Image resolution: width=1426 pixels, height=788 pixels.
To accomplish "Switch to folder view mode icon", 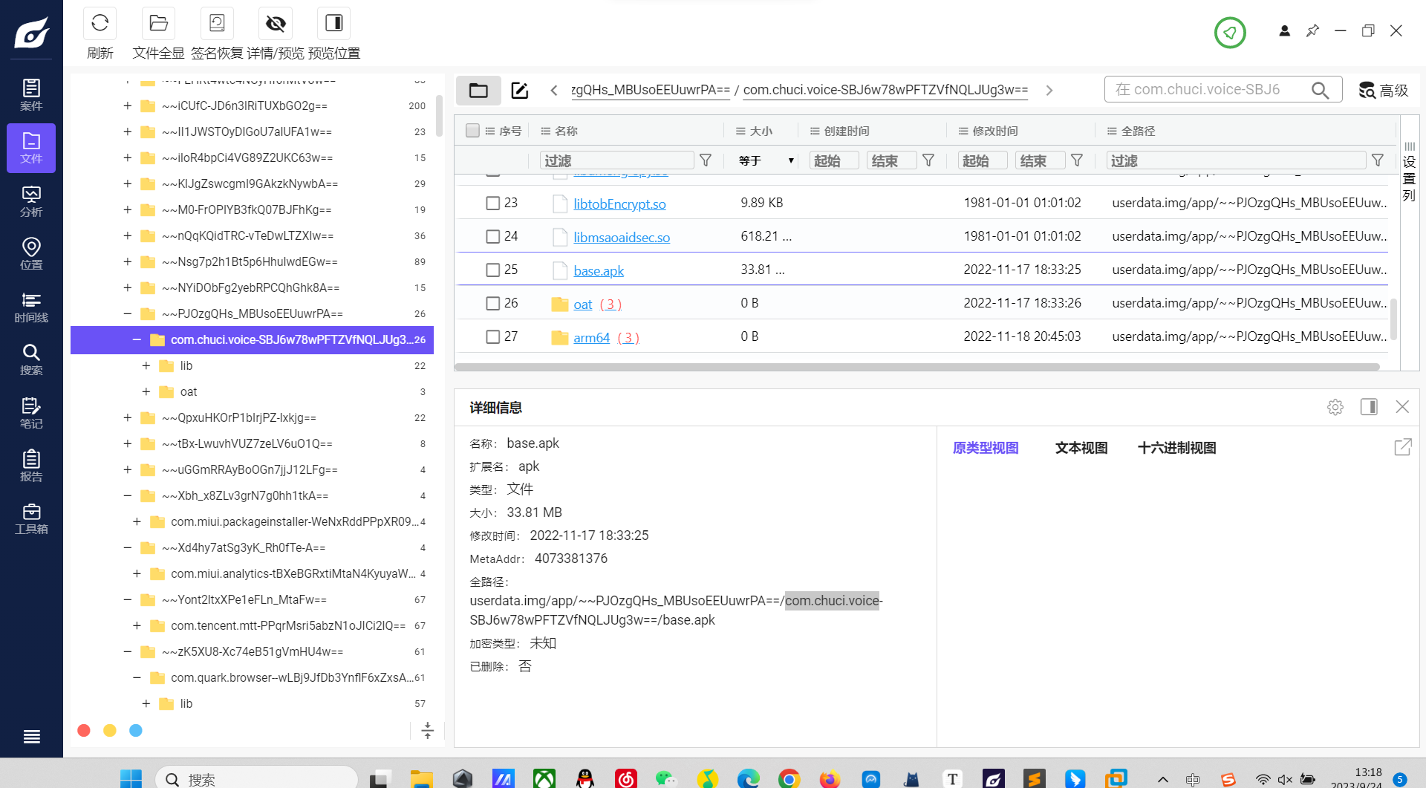I will pos(478,91).
